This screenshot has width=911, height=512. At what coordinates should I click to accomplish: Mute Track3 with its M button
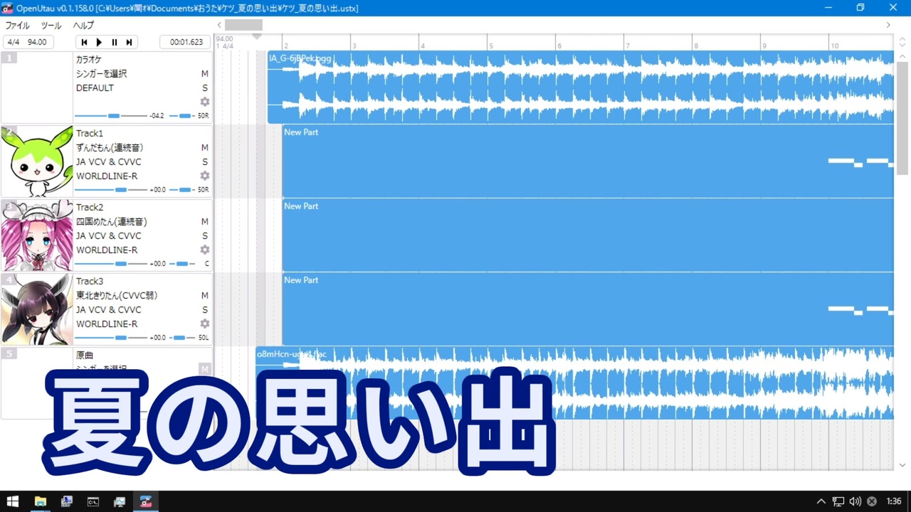click(x=205, y=295)
